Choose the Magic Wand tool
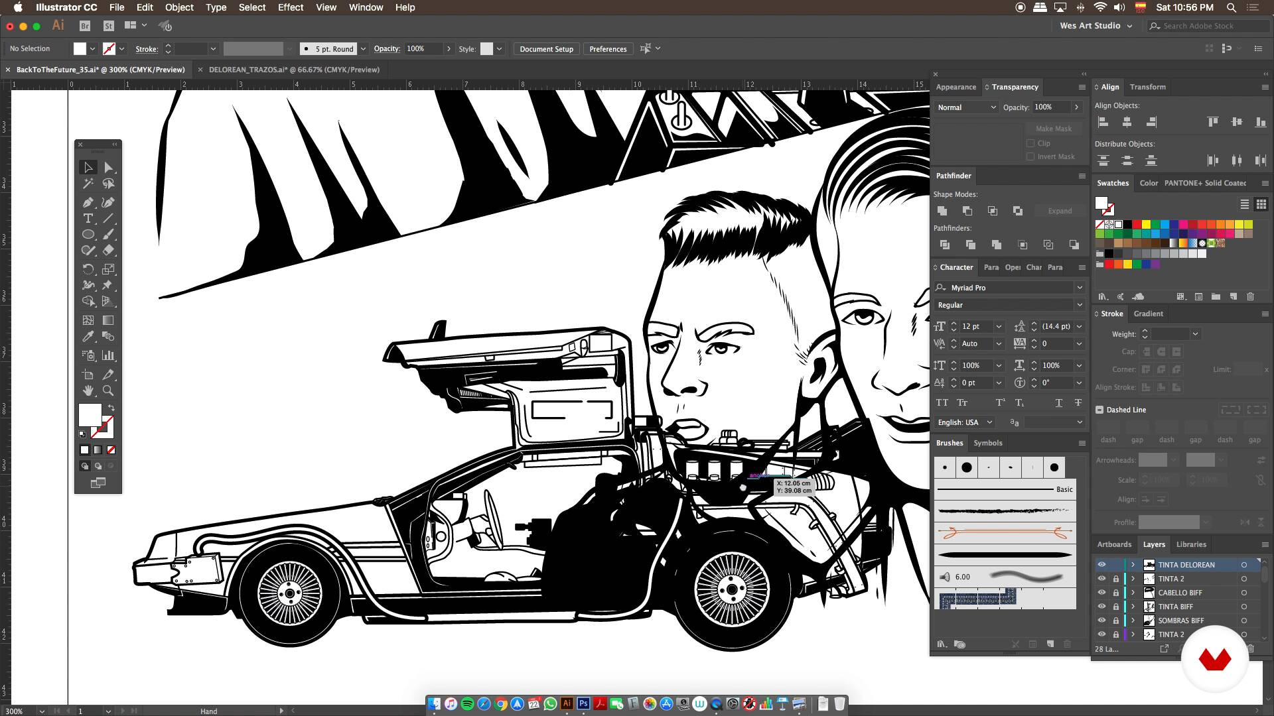The image size is (1274, 716). [88, 184]
